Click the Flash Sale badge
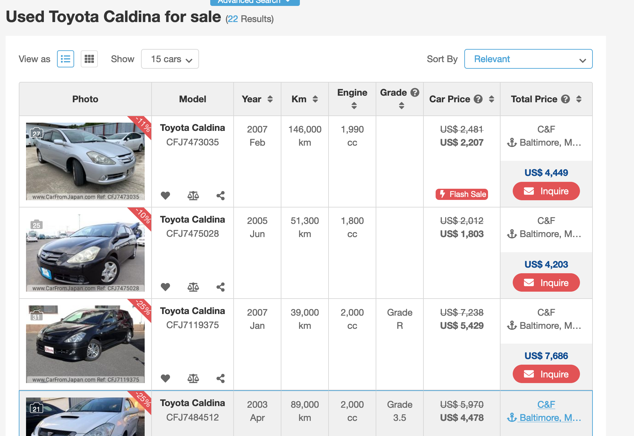 click(462, 194)
